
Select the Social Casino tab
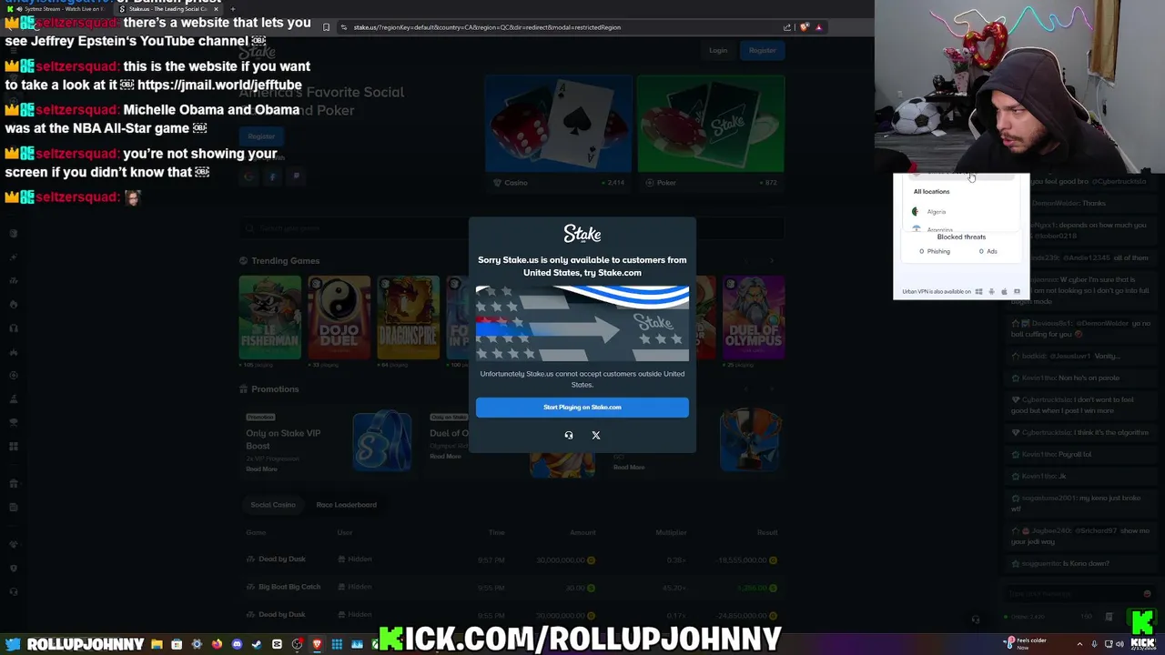(273, 504)
